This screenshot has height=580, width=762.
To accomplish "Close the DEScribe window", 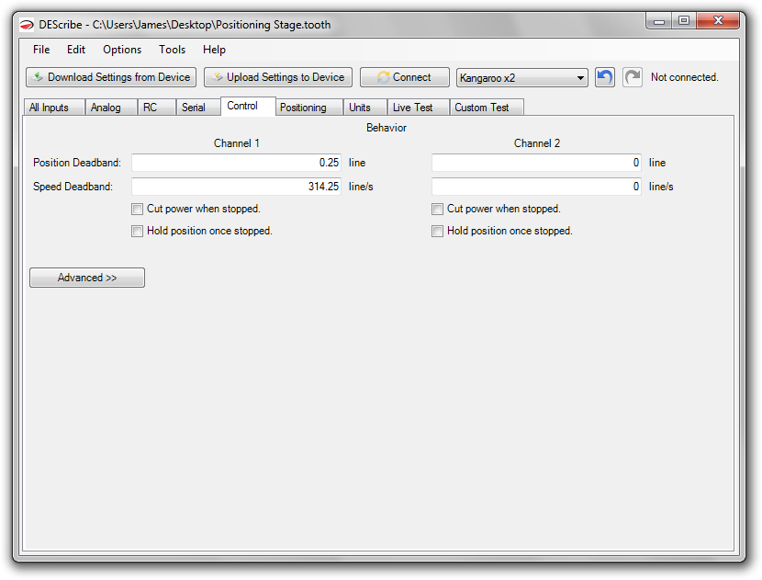I will pos(718,21).
